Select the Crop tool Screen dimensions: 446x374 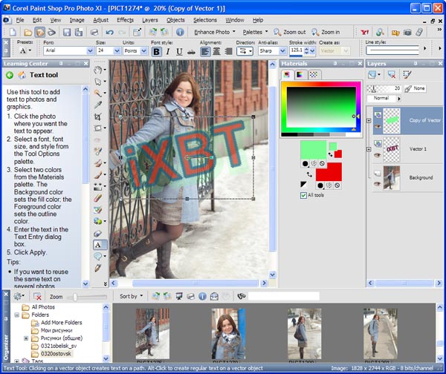[x=98, y=117]
